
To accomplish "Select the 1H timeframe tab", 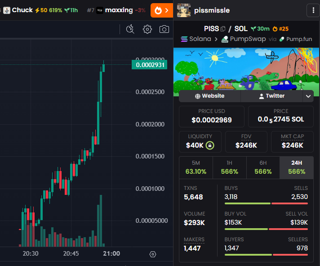I will pyautogui.click(x=230, y=167).
